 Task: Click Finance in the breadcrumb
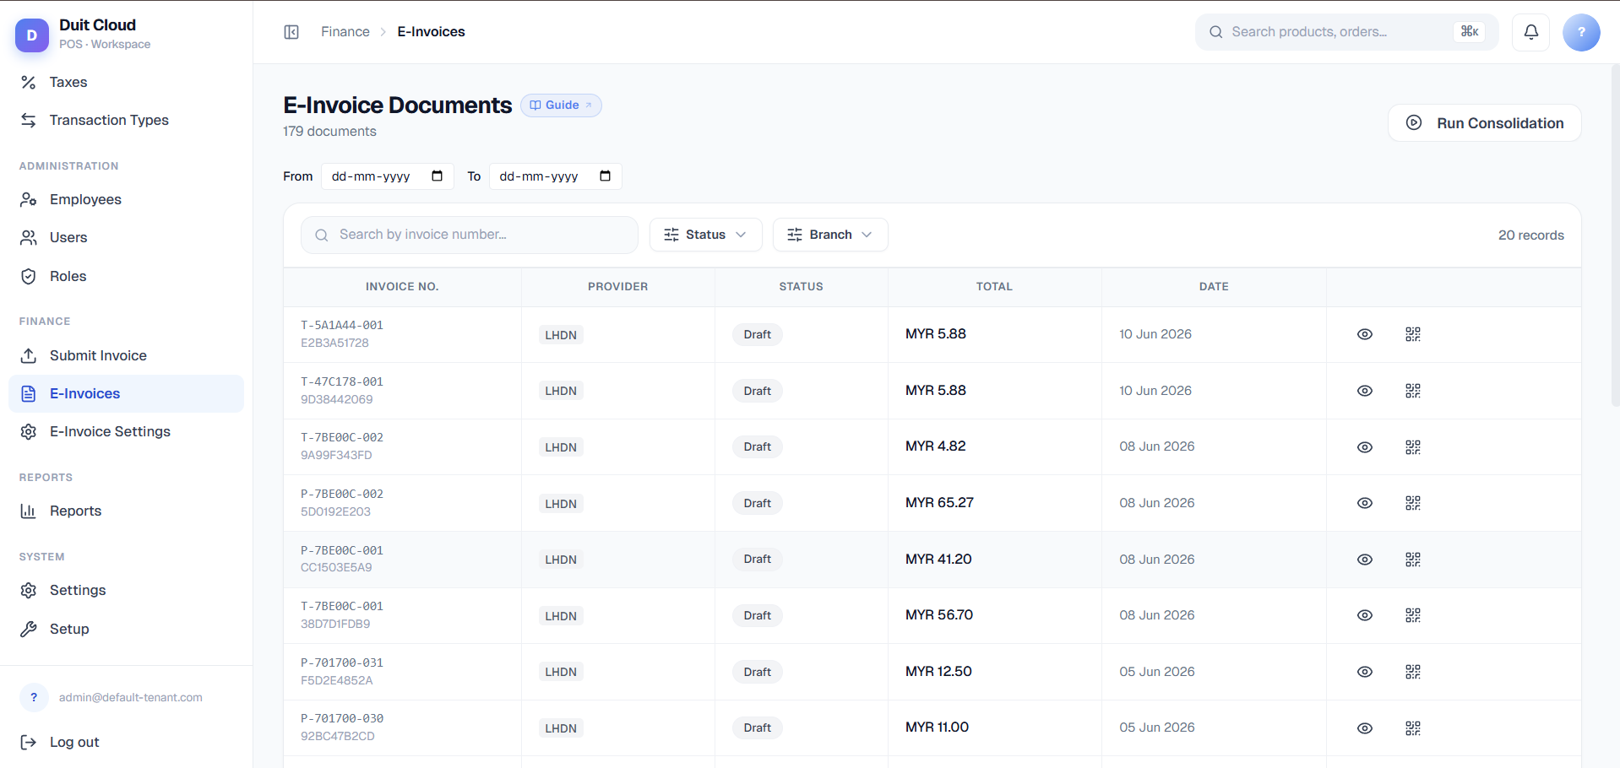(x=345, y=32)
